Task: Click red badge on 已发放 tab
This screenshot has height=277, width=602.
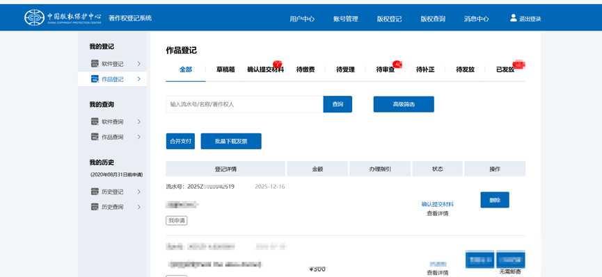Action: click(519, 65)
